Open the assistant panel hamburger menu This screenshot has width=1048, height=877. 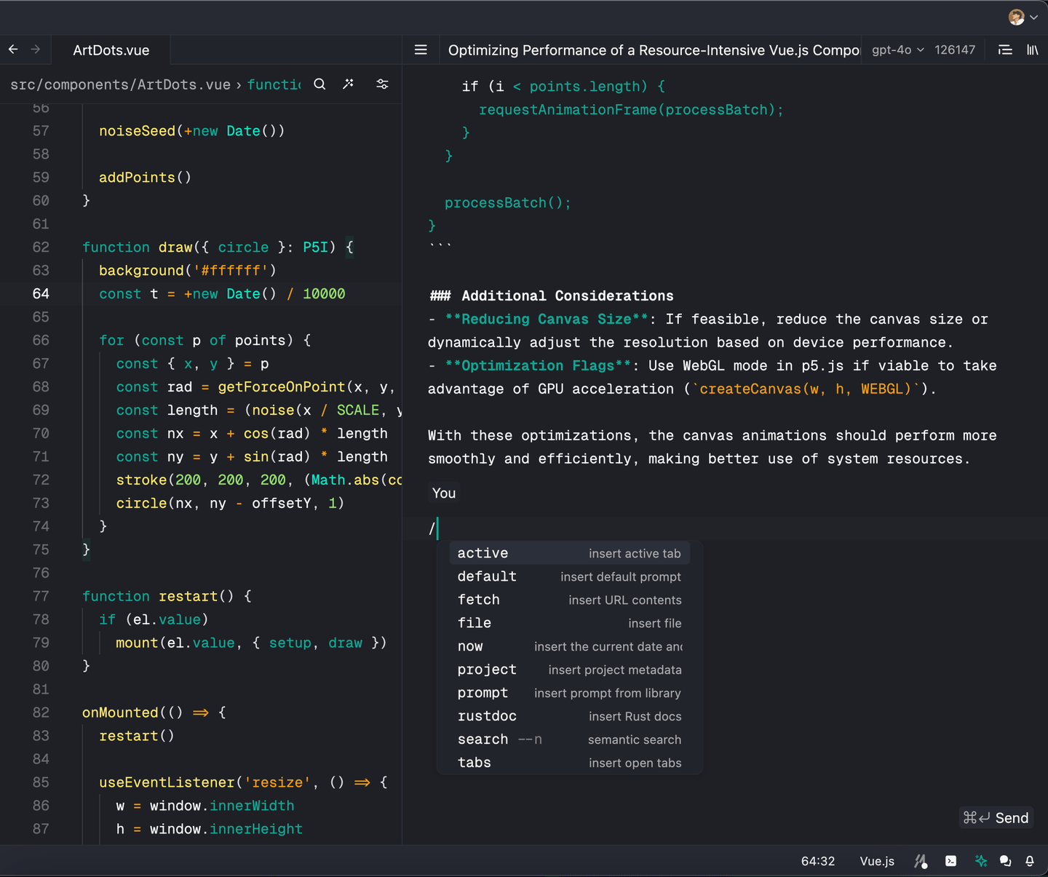click(x=421, y=50)
